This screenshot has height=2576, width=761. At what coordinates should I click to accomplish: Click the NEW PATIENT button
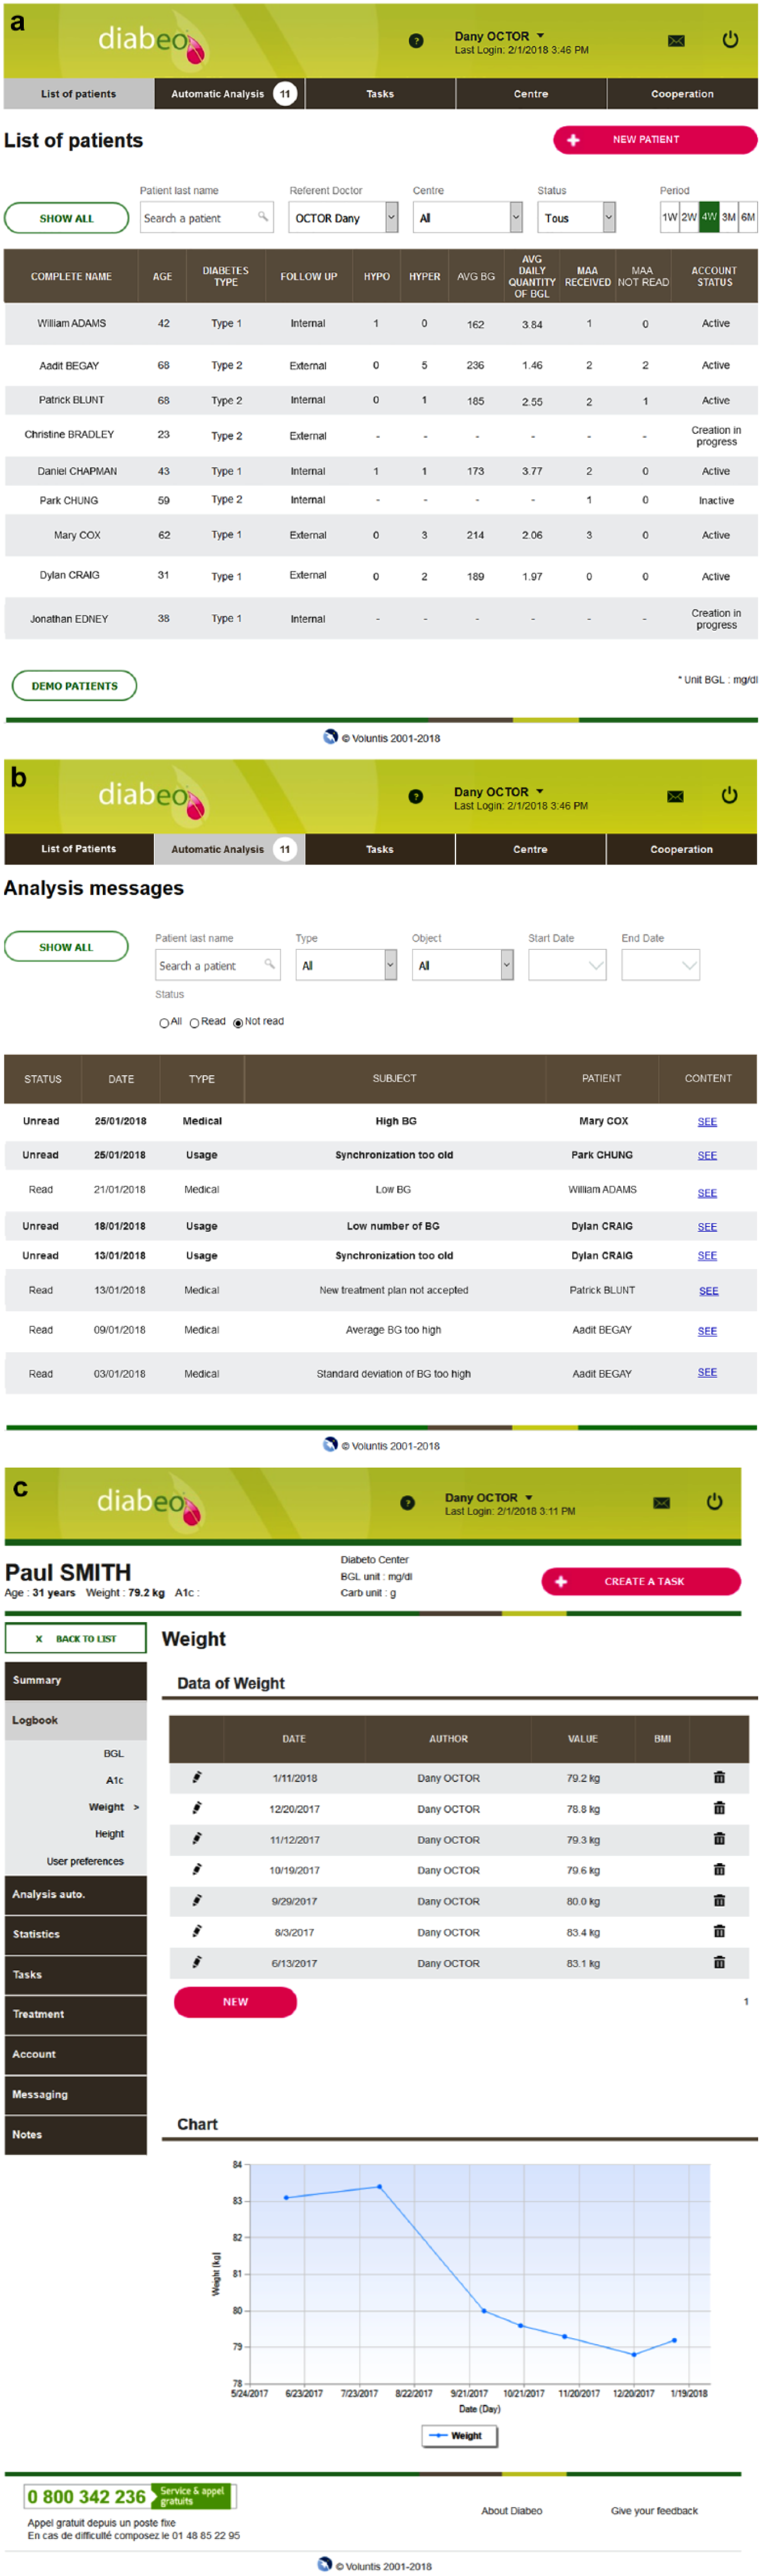(654, 140)
